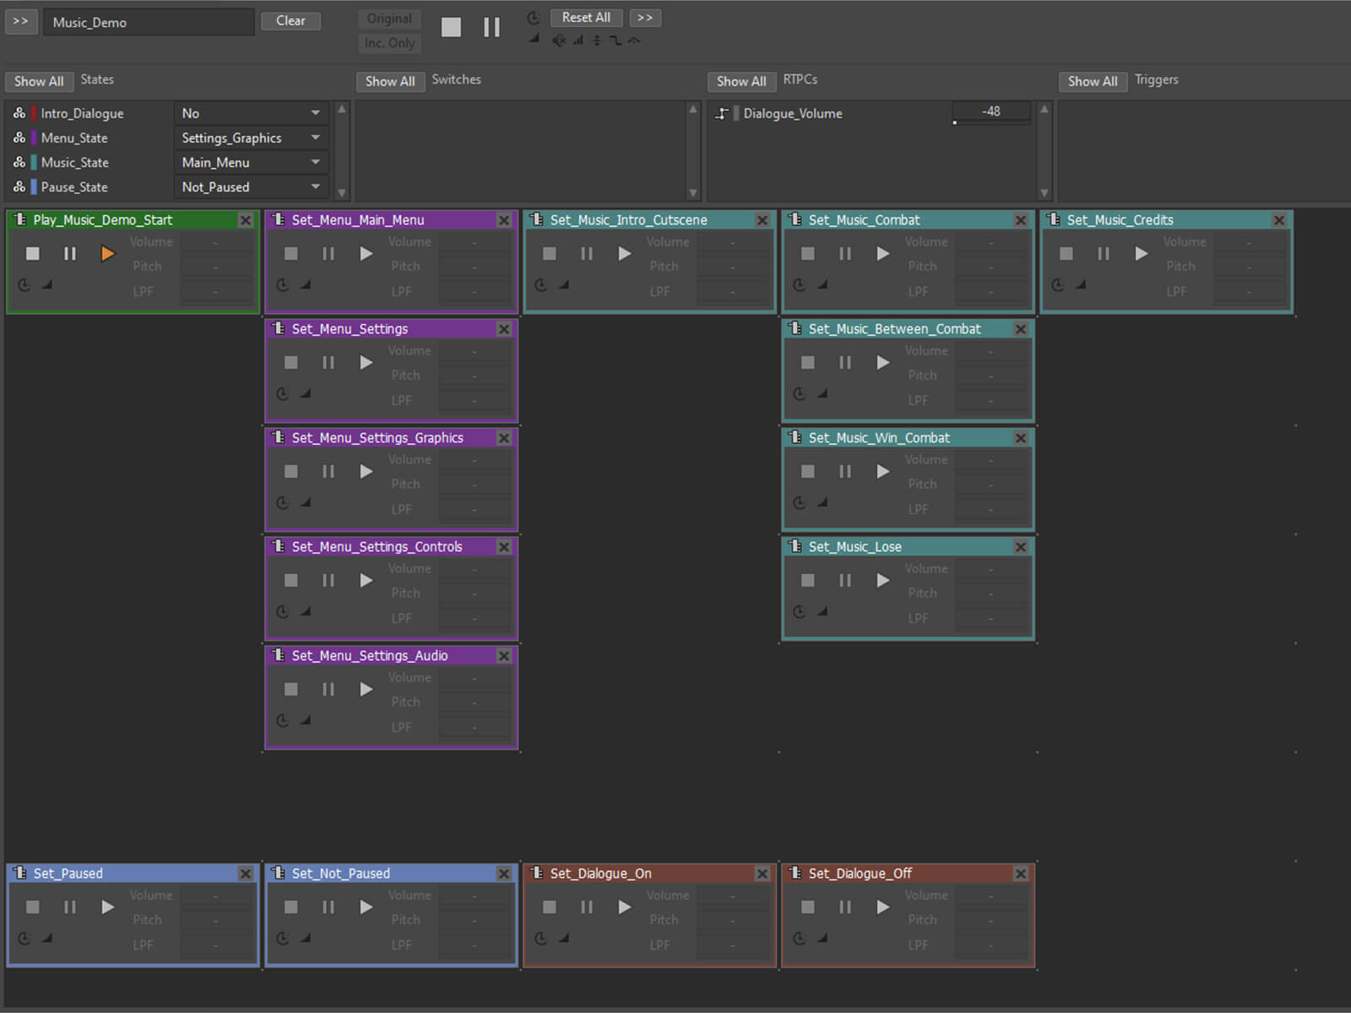Screen dimensions: 1351x1013
Task: Click Show All for Switches
Action: (x=390, y=81)
